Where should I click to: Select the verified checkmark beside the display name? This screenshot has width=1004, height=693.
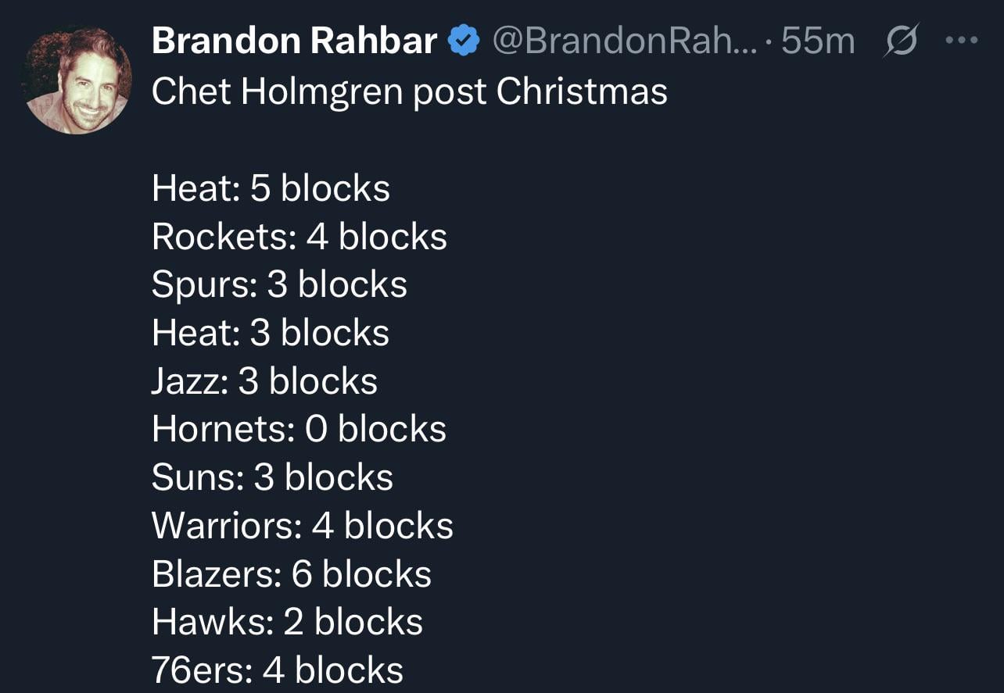pyautogui.click(x=464, y=39)
